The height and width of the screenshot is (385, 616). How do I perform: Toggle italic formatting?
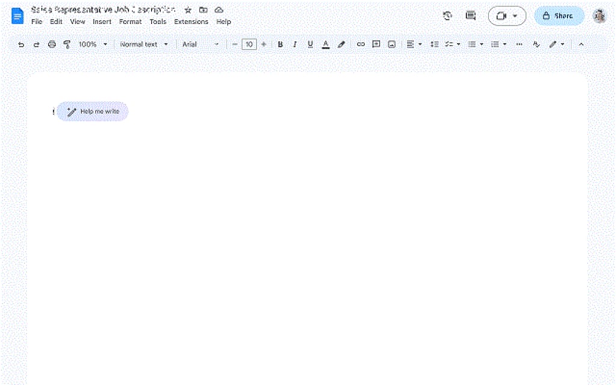click(x=295, y=45)
